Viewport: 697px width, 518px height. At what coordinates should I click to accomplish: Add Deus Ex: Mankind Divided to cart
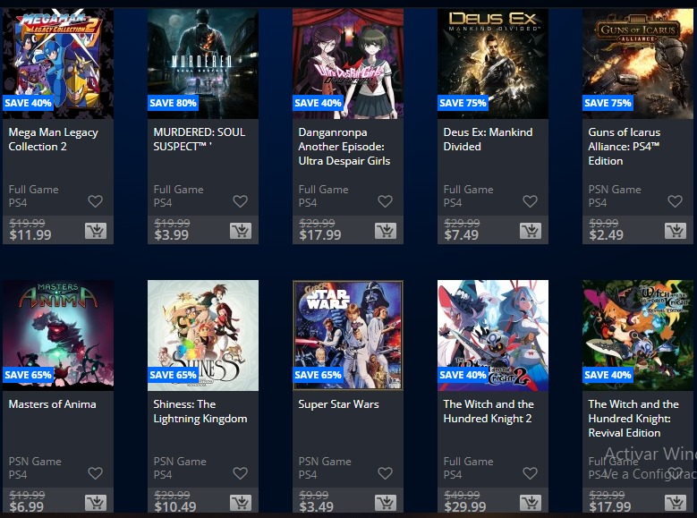531,231
